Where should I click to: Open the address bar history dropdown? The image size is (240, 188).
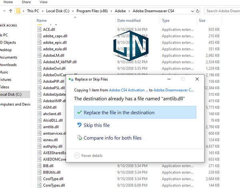click(192, 11)
